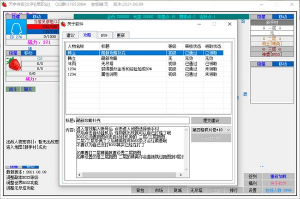Select the 三层 floor entry
This screenshot has height=199, width=300.
tap(272, 49)
